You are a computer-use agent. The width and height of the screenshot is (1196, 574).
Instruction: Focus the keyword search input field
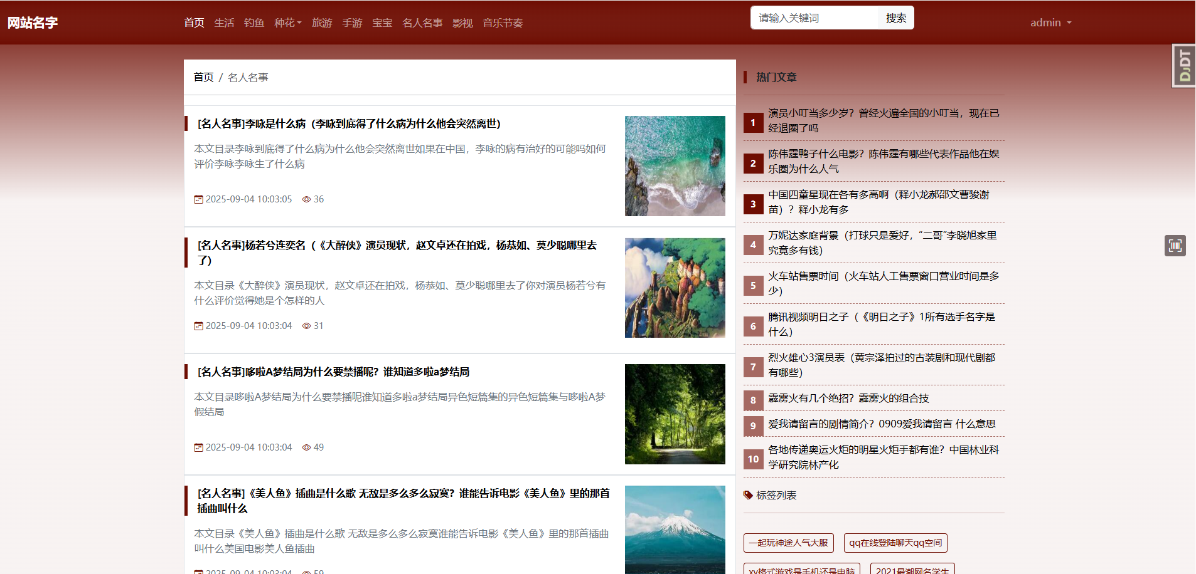pos(814,18)
